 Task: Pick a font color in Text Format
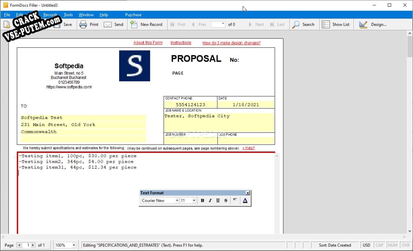(x=245, y=200)
